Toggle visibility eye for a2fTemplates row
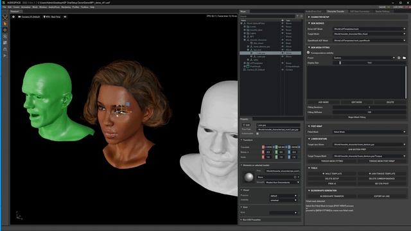The height and width of the screenshot is (231, 411). (x=283, y=63)
